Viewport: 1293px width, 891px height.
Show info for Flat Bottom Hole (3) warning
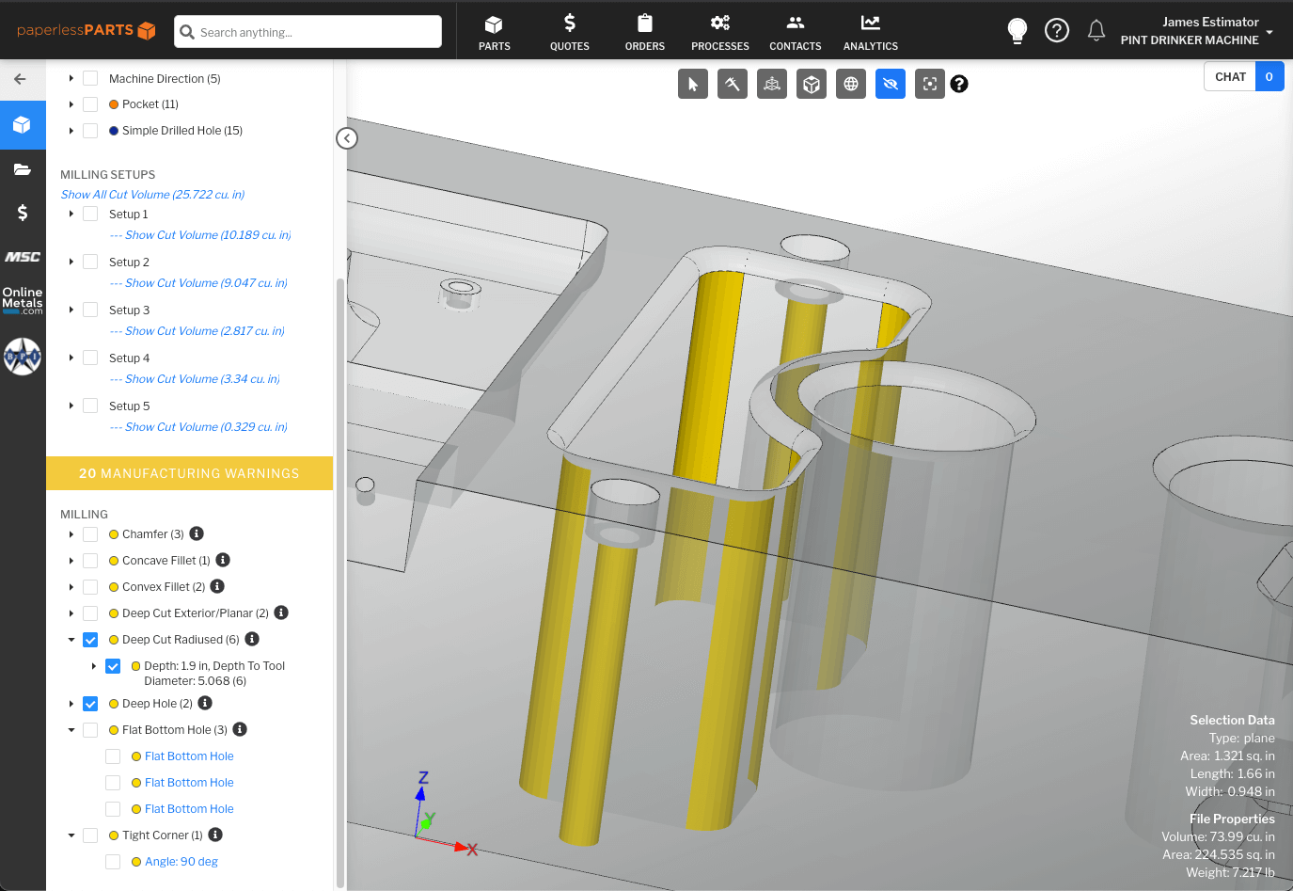pyautogui.click(x=240, y=729)
